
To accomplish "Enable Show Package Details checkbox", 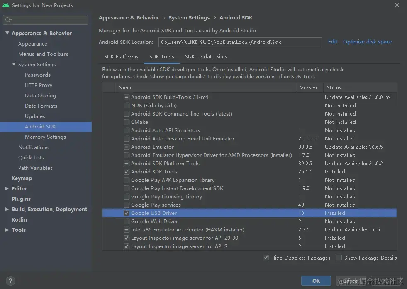I will tap(339, 258).
